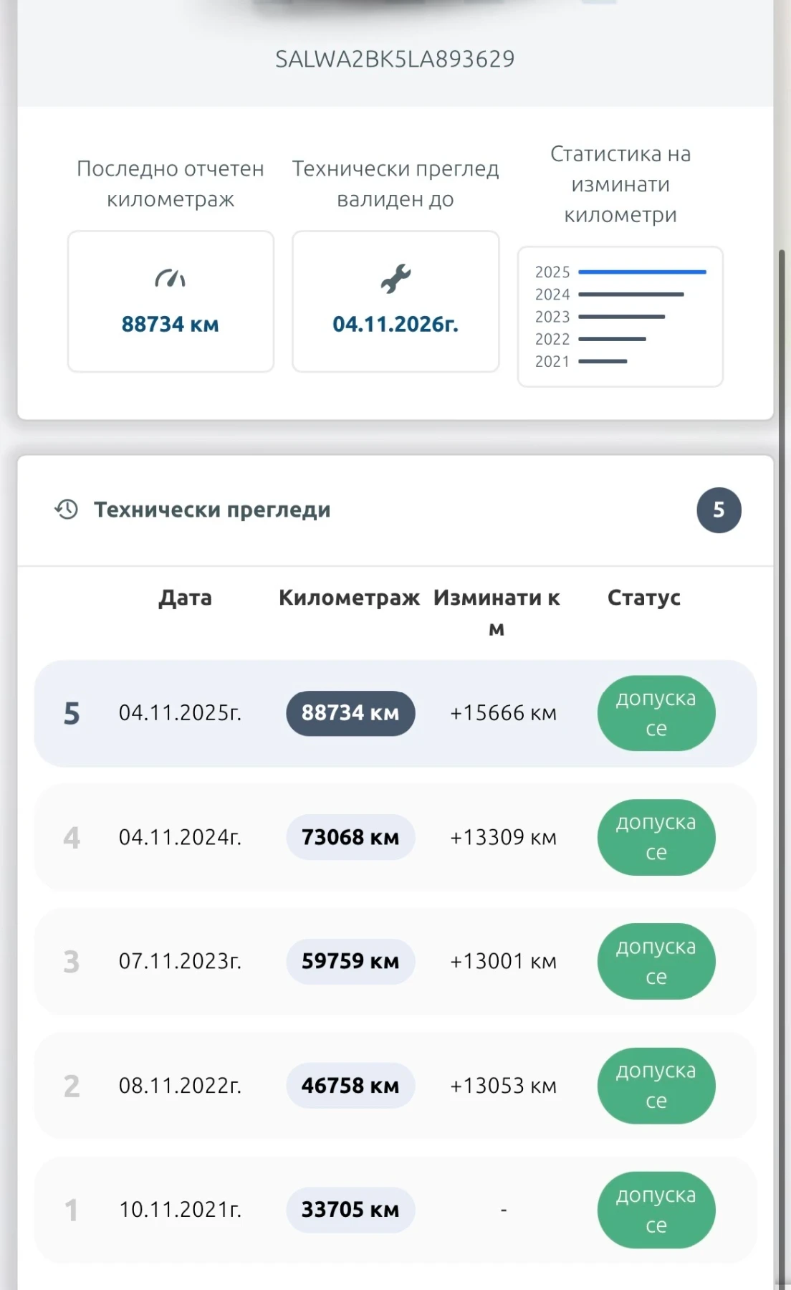Click status badge for 04.11.2025 inspection
This screenshot has width=791, height=1290.
pos(656,713)
